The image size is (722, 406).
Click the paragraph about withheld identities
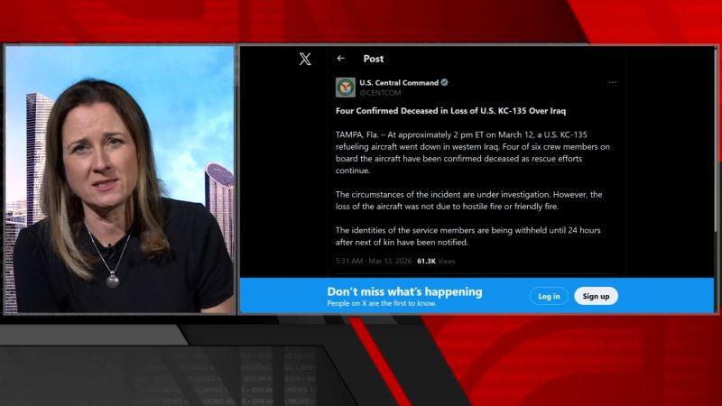468,236
